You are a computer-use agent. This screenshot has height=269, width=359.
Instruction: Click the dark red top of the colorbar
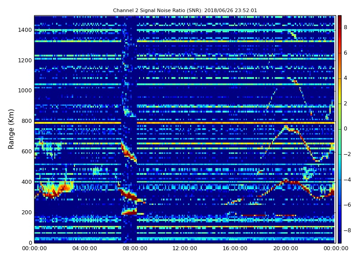340,18
